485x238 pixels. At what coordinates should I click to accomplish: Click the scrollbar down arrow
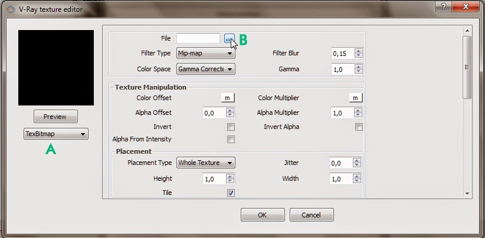(x=467, y=194)
